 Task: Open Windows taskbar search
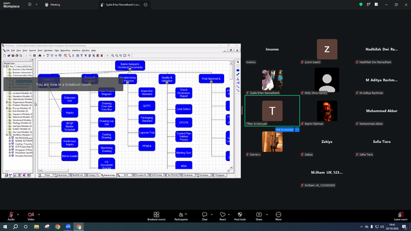click(x=15, y=227)
